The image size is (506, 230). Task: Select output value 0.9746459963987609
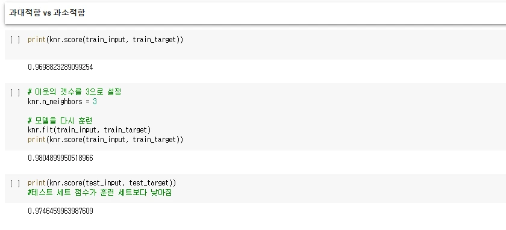pyautogui.click(x=60, y=211)
